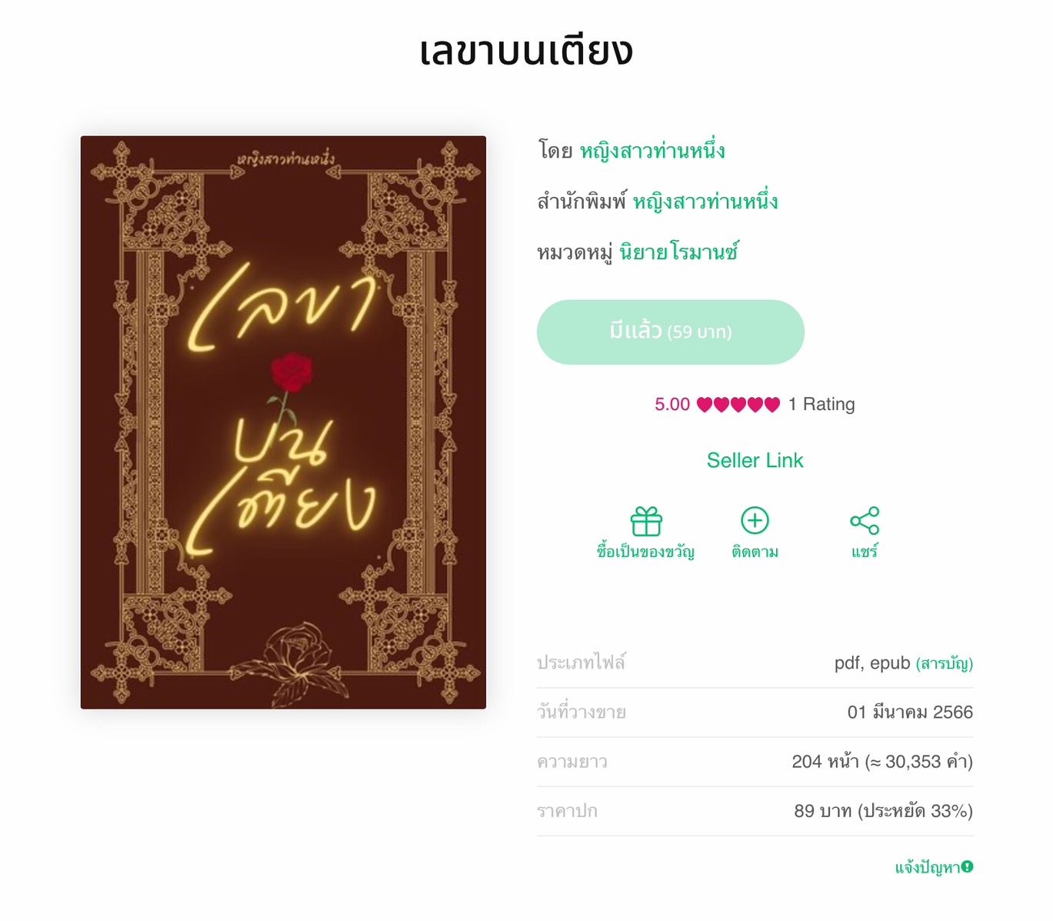
Task: Open the book cover image
Action: pyautogui.click(x=283, y=422)
